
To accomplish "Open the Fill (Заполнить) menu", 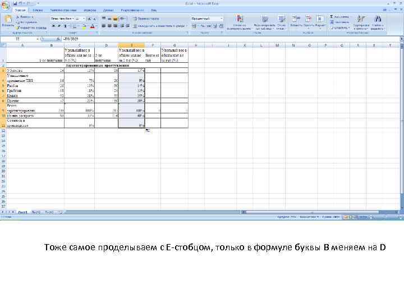I will tap(339, 22).
